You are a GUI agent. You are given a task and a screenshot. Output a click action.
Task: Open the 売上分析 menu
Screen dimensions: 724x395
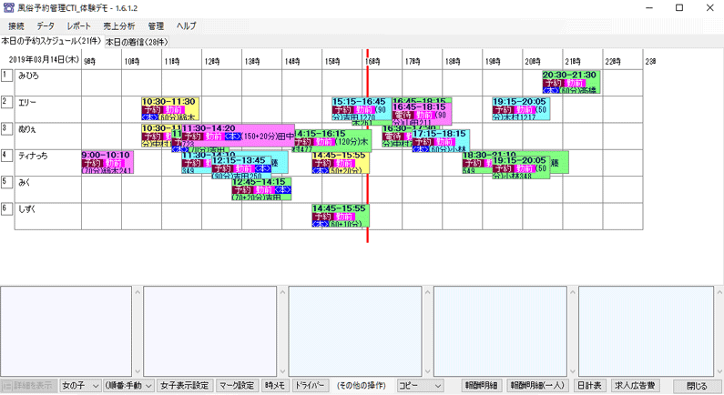coord(118,26)
